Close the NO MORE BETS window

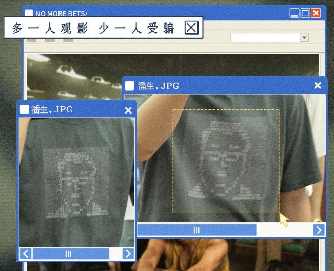click(x=316, y=13)
